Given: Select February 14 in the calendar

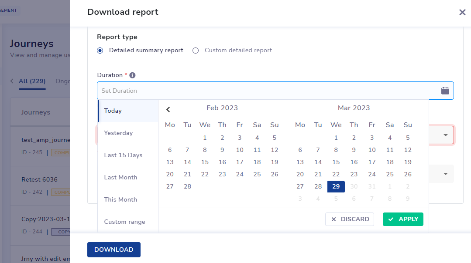Looking at the screenshot, I should [187, 162].
